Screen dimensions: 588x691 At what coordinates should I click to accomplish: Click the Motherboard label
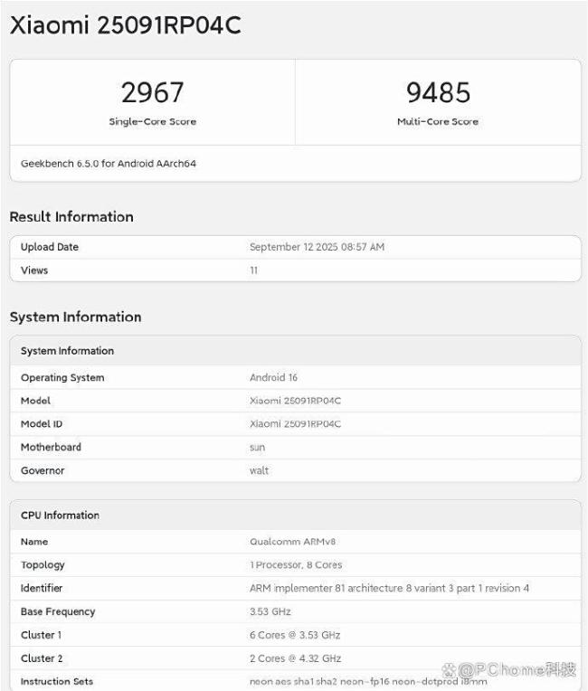pyautogui.click(x=52, y=448)
